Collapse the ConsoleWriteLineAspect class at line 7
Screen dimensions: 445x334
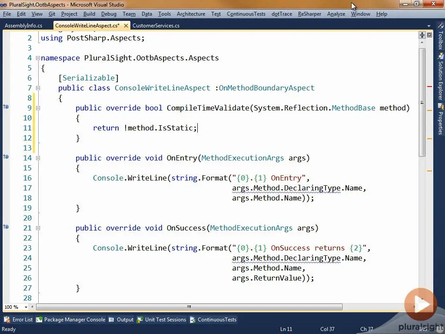[38, 88]
